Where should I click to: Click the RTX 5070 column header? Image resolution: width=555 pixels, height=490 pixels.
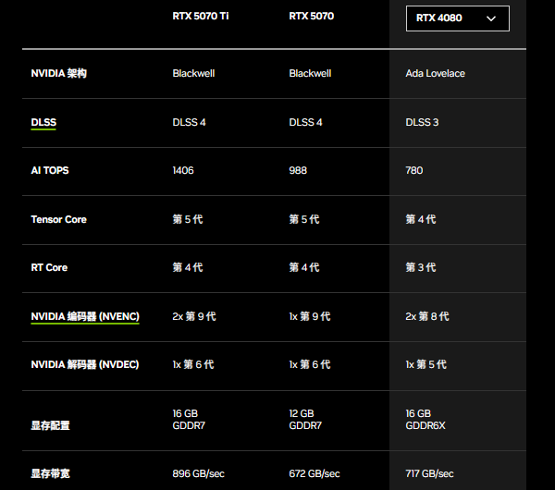coord(312,16)
